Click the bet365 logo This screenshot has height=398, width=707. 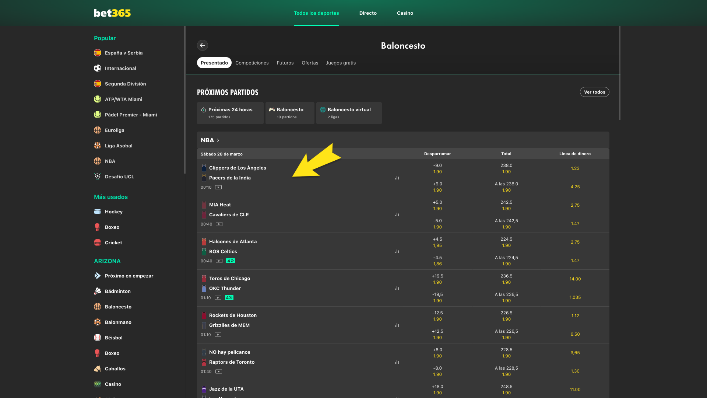(x=112, y=13)
